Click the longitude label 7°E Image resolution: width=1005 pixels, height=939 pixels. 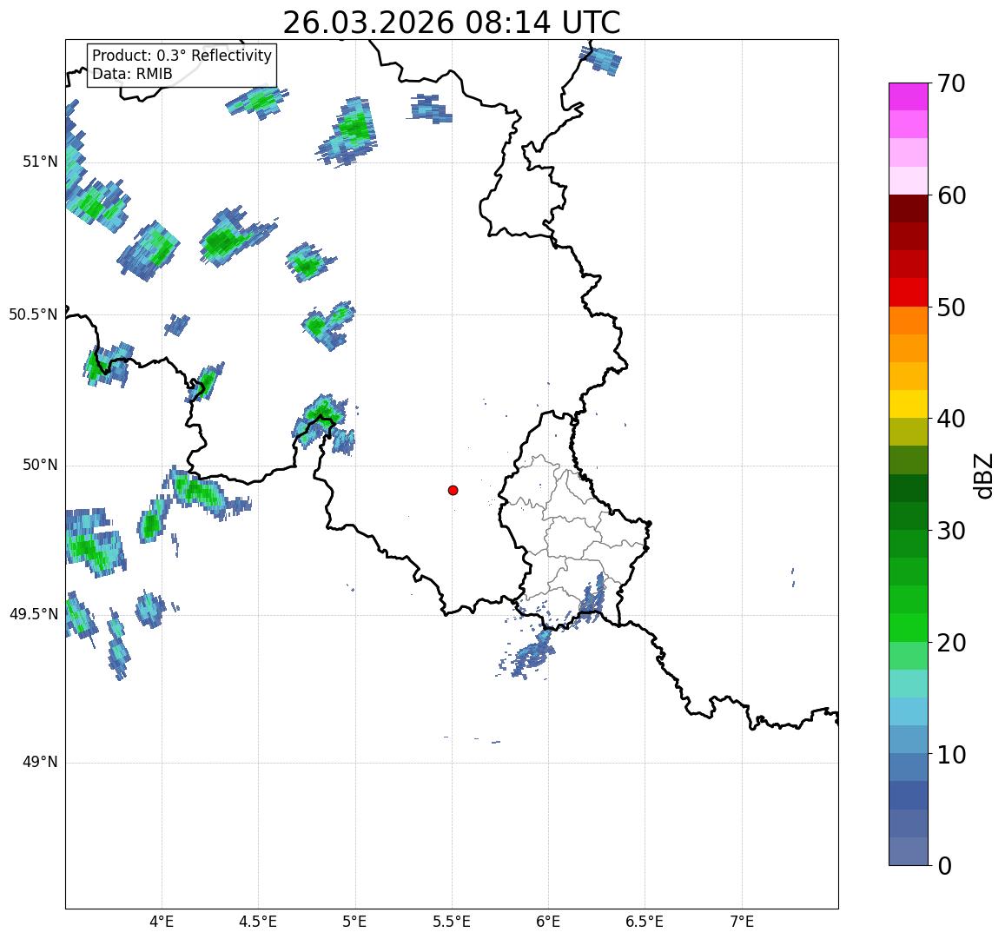tap(742, 922)
